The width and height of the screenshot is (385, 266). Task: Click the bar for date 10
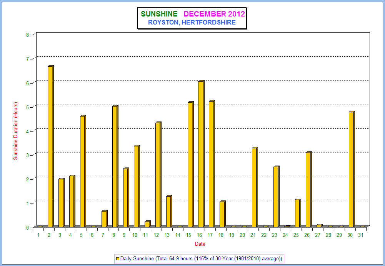point(137,186)
